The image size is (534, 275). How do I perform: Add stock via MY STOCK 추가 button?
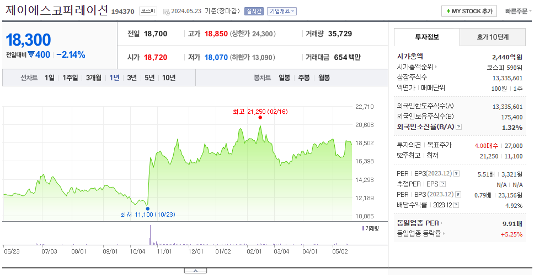pos(469,11)
